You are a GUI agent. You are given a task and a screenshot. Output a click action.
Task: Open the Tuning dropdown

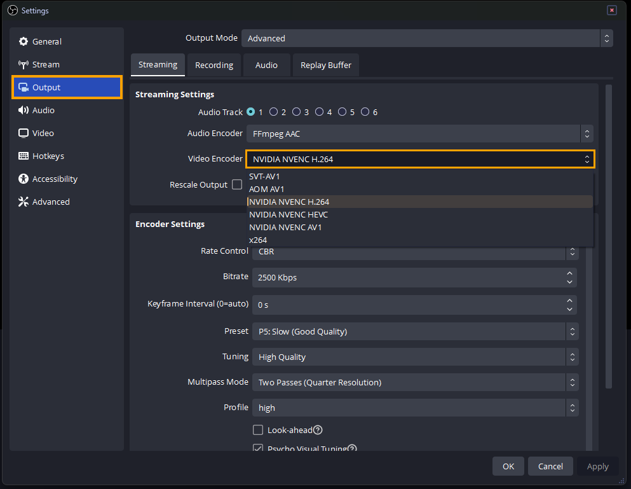coord(416,357)
